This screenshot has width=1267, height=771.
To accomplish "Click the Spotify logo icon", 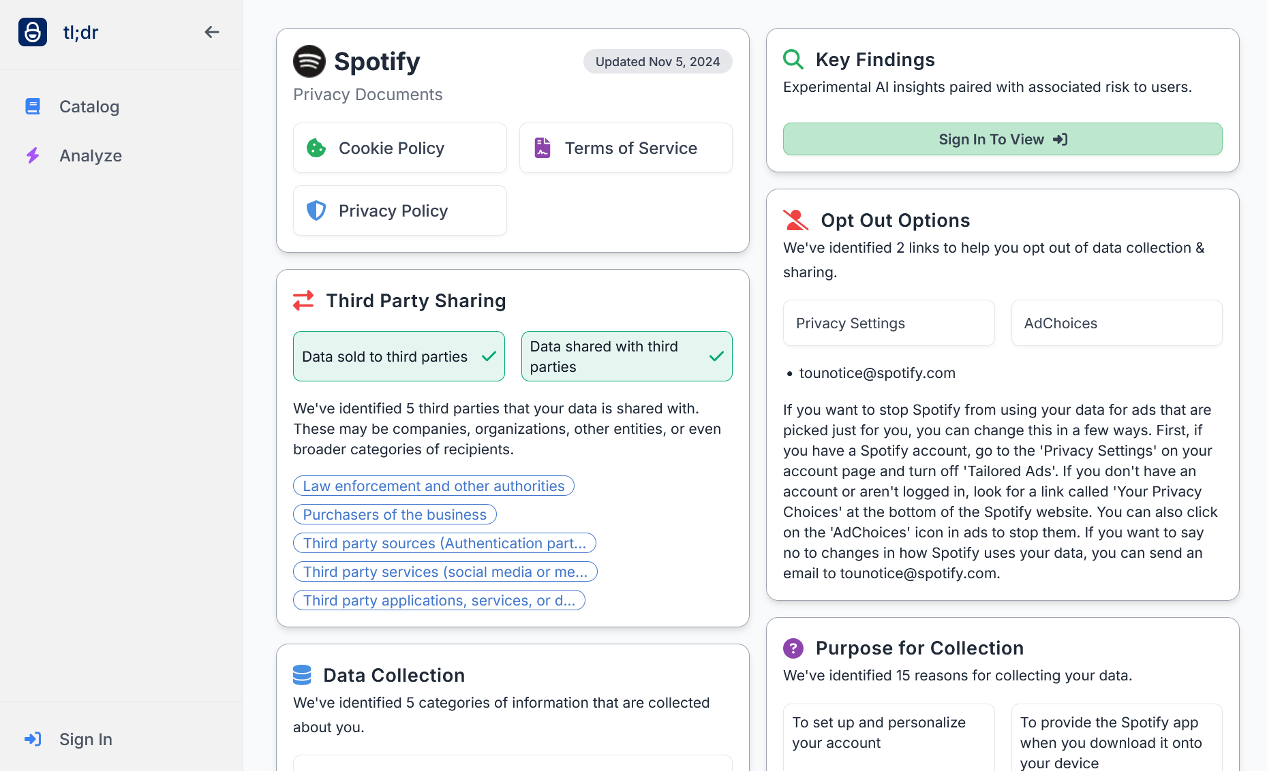I will click(x=309, y=61).
